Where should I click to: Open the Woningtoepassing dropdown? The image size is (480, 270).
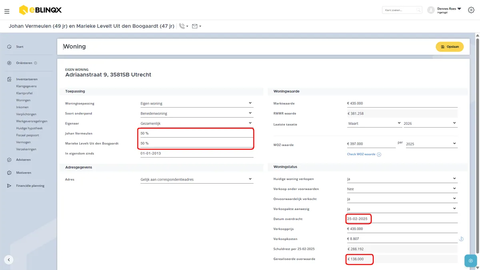tap(196, 103)
